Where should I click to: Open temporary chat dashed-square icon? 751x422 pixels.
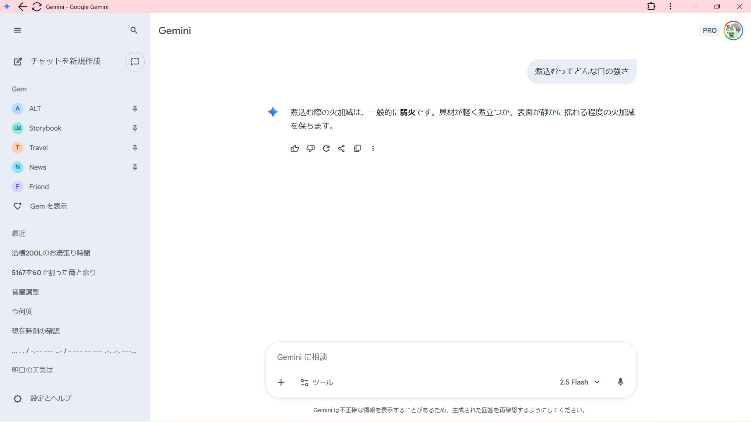pyautogui.click(x=135, y=62)
